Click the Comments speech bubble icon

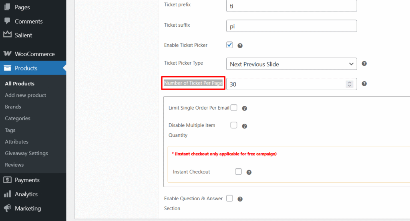pyautogui.click(x=7, y=21)
